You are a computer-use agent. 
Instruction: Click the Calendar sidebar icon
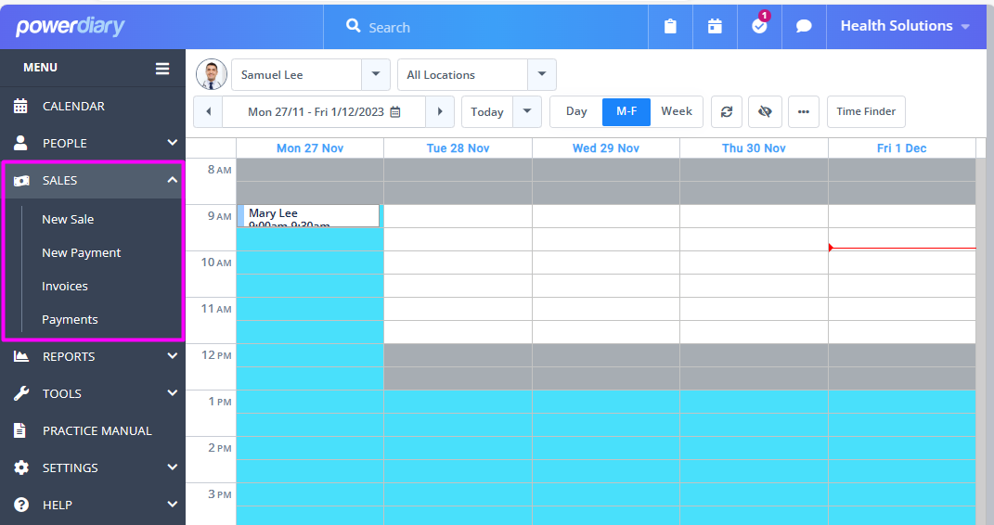point(21,106)
